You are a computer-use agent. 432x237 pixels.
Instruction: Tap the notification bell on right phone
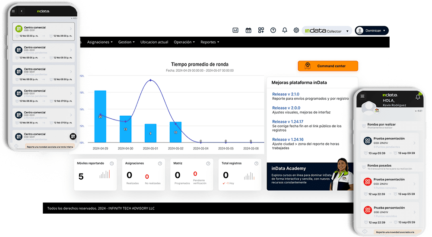point(418,97)
